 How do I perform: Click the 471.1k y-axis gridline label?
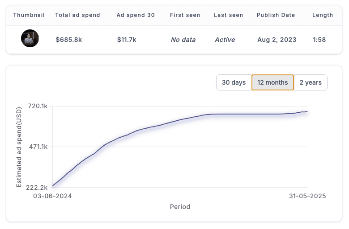38,147
